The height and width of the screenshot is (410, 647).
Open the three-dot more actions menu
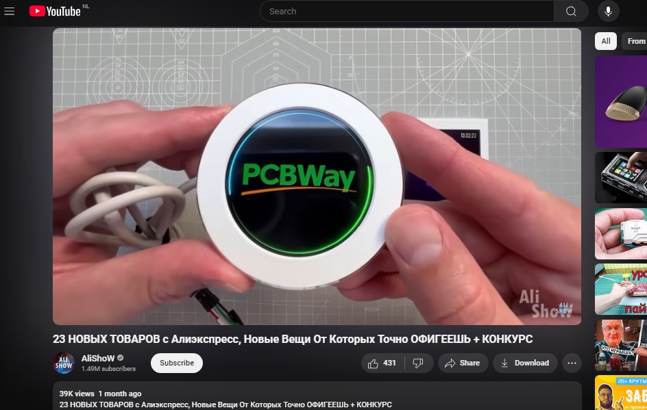point(572,363)
